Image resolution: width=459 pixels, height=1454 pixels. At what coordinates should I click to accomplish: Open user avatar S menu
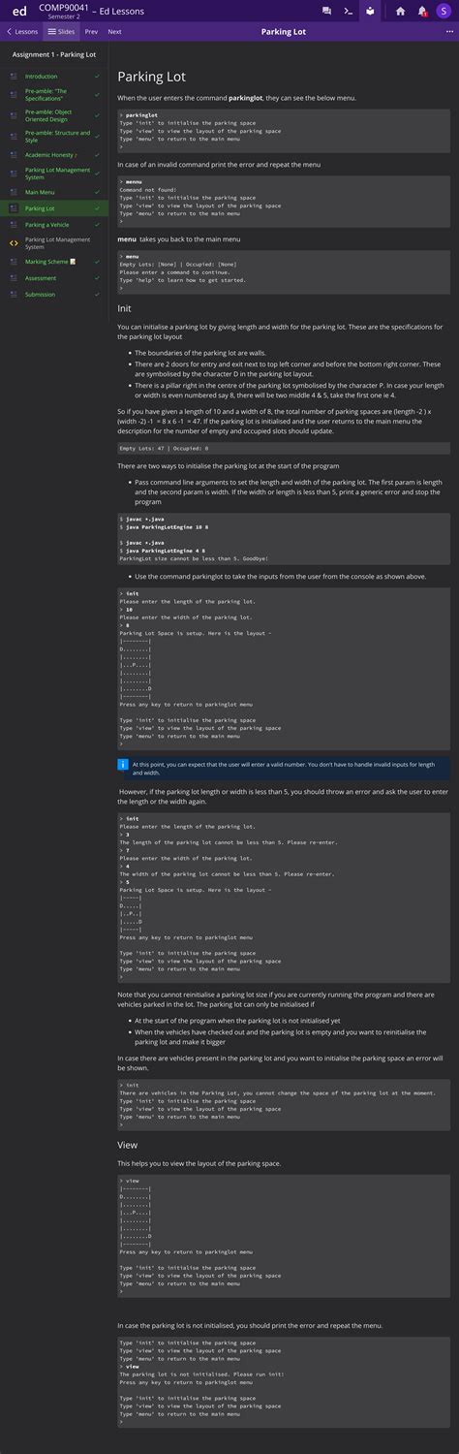444,11
